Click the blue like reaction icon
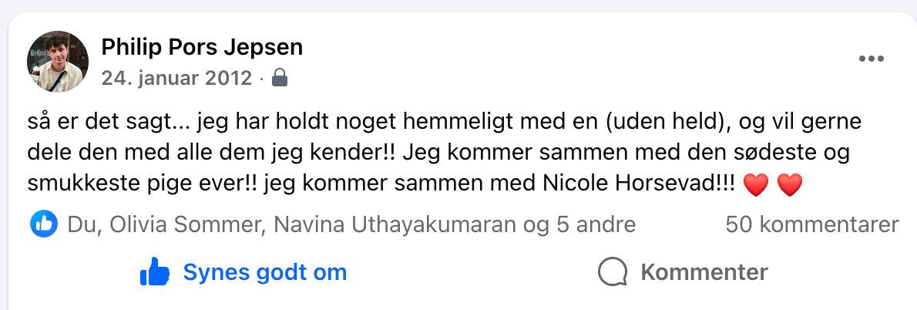The image size is (917, 310). (44, 224)
